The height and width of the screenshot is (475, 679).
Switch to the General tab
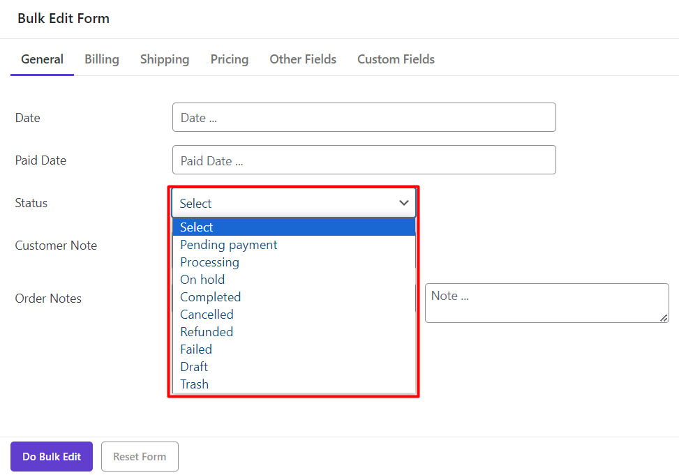point(42,59)
